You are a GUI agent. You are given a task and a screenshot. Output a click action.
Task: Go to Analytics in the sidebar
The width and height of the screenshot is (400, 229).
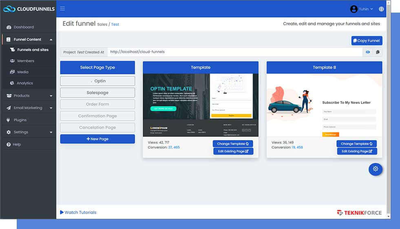(24, 83)
